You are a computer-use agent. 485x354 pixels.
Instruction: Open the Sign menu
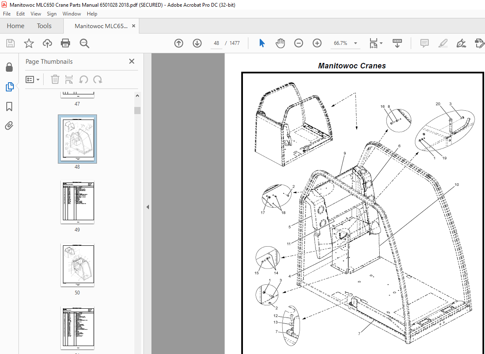tap(52, 13)
